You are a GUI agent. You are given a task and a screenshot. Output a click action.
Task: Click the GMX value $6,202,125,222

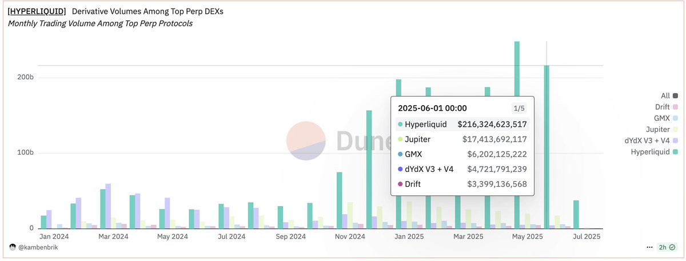[497, 154]
